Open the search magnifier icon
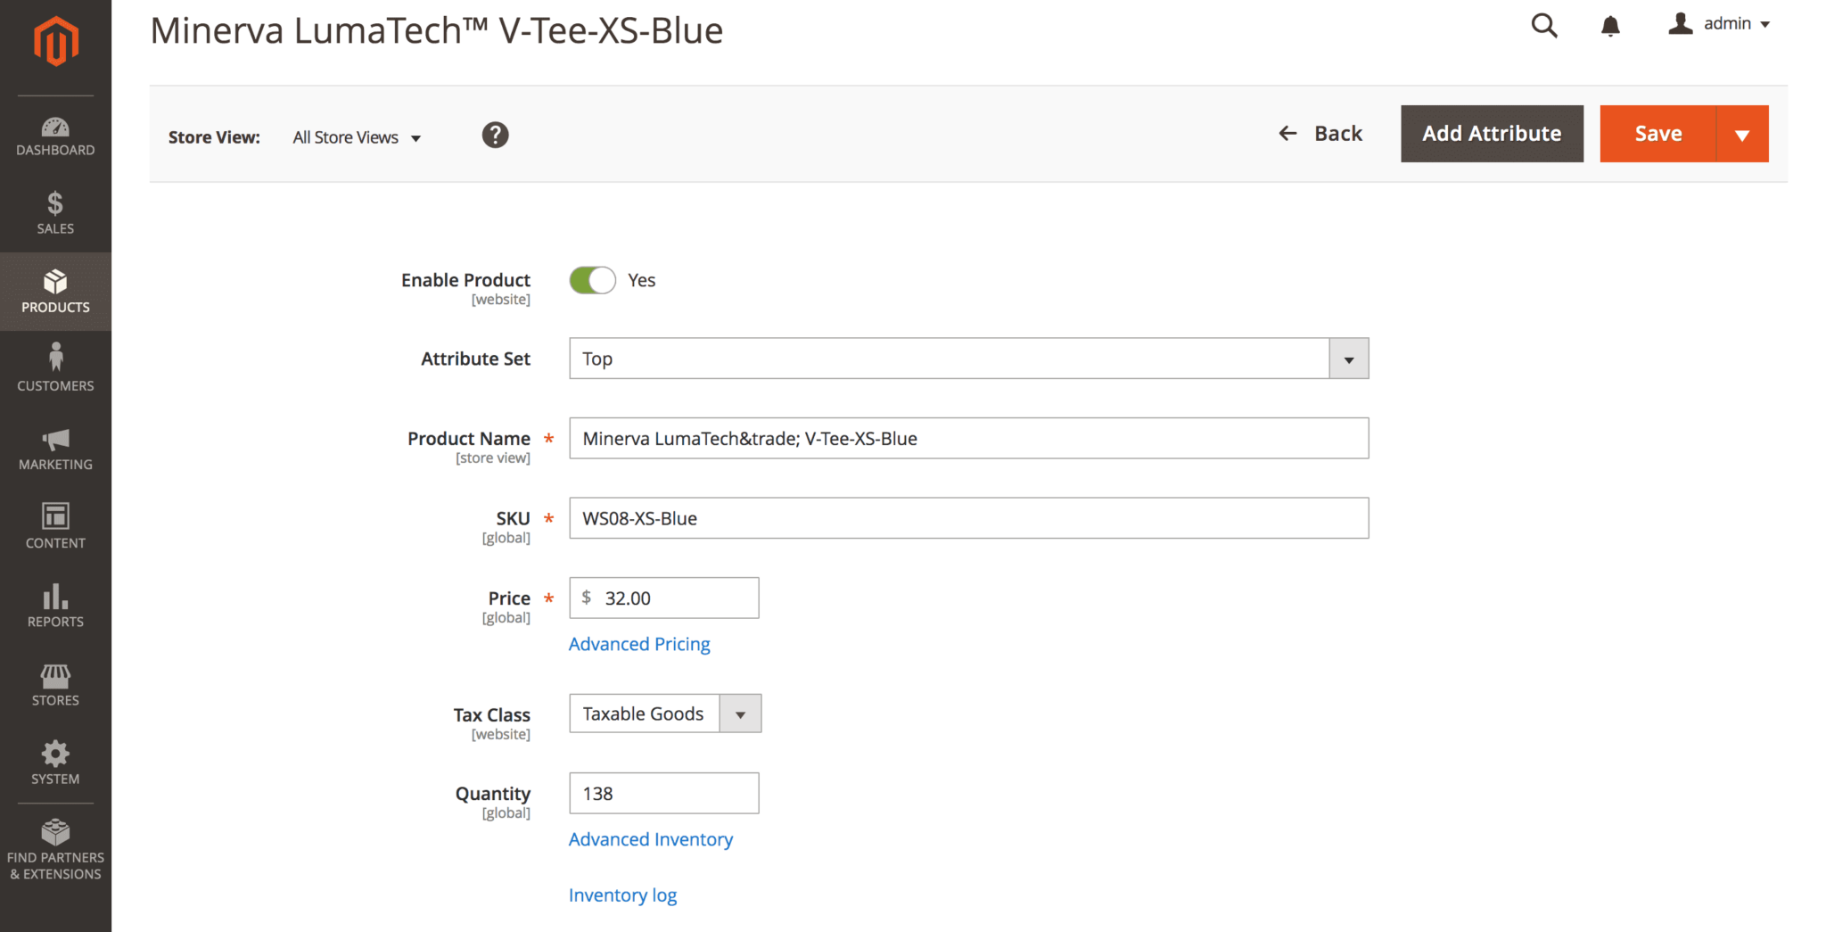This screenshot has height=932, width=1826. pyautogui.click(x=1544, y=26)
